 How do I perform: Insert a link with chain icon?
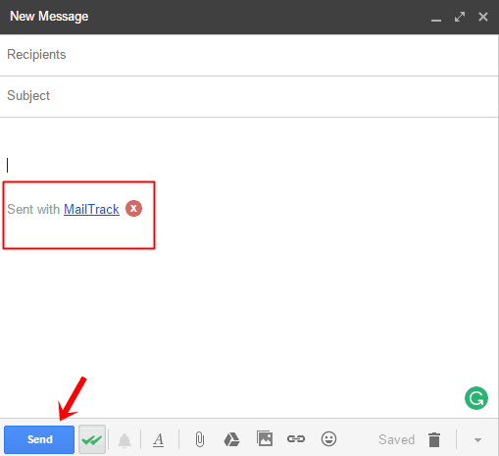point(296,438)
